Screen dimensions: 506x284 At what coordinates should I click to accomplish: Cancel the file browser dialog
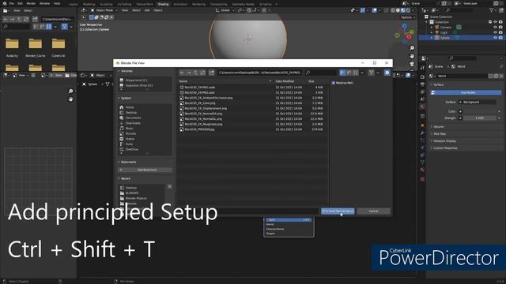pos(373,211)
